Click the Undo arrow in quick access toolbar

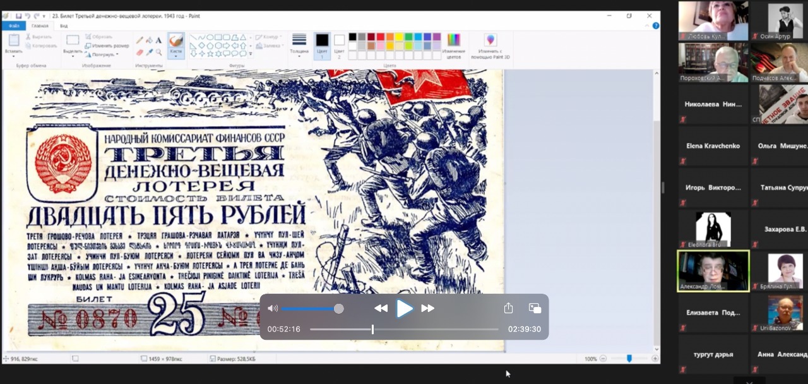28,16
